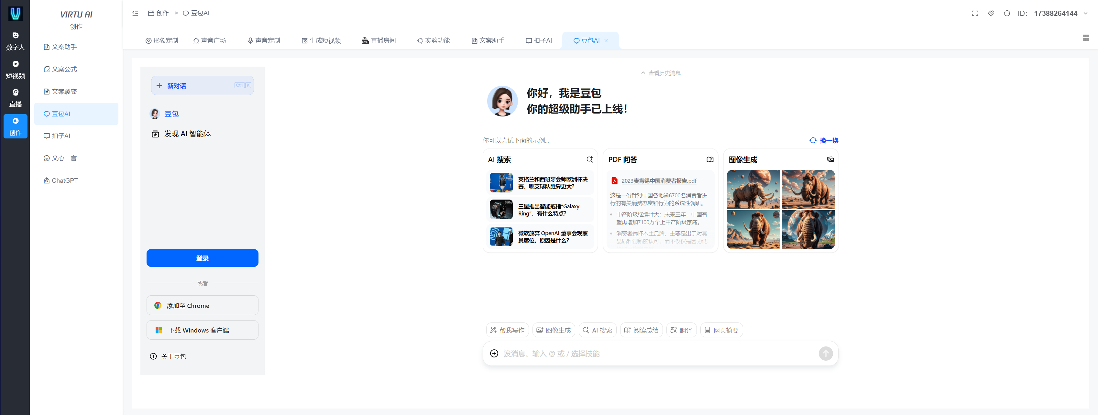This screenshot has height=415, width=1098.
Task: Click the top-left mammoth image
Action: click(753, 189)
